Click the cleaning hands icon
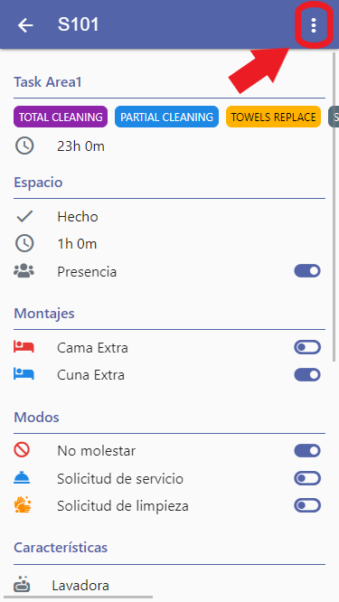This screenshot has width=339, height=602. click(x=23, y=505)
